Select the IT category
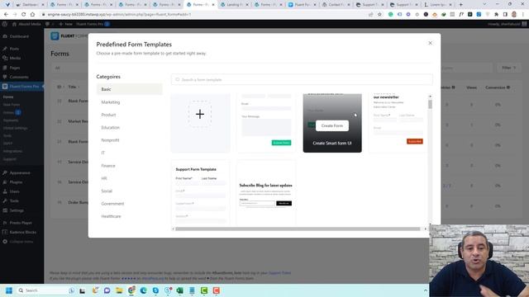 pos(102,153)
